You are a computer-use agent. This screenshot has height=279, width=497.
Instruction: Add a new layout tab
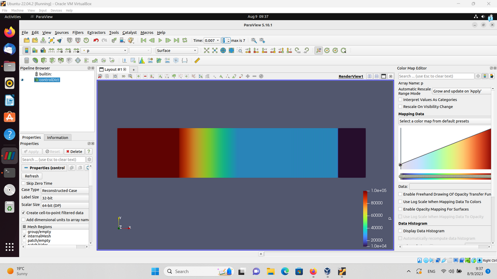134,70
